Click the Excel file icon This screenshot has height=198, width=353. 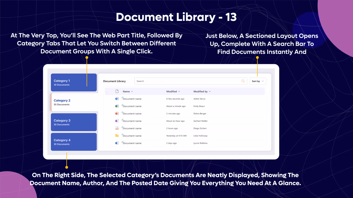point(117,106)
